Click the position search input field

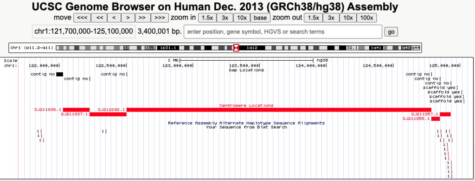[282, 32]
